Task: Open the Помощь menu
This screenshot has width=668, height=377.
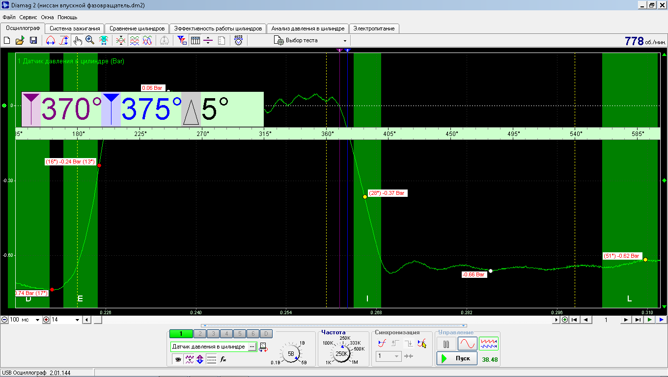Action: 68,17
